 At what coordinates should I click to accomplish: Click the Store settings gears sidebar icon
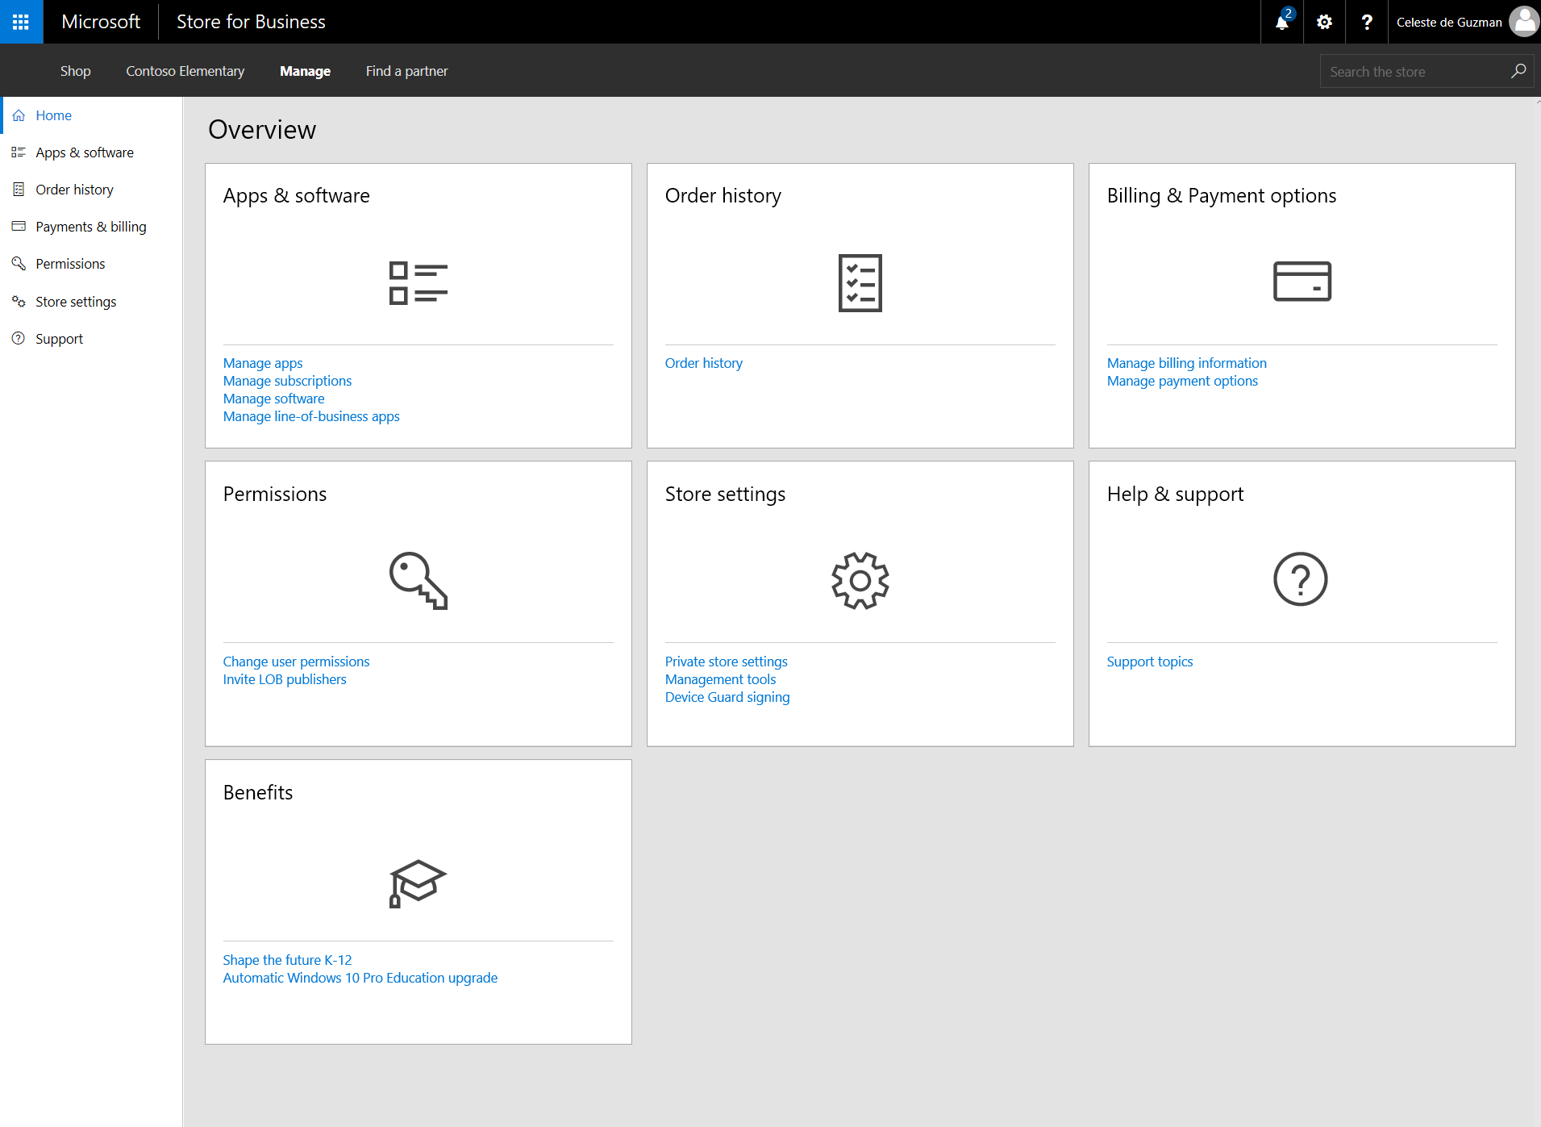19,302
